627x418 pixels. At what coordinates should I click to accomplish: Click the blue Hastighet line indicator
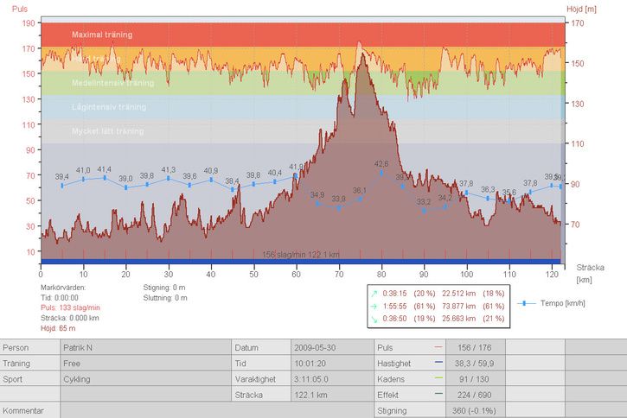(x=438, y=363)
